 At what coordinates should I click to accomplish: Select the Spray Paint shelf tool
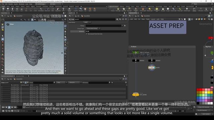point(58,9)
